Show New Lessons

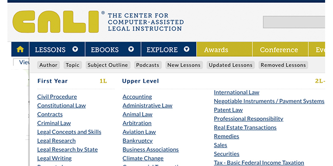point(184,65)
